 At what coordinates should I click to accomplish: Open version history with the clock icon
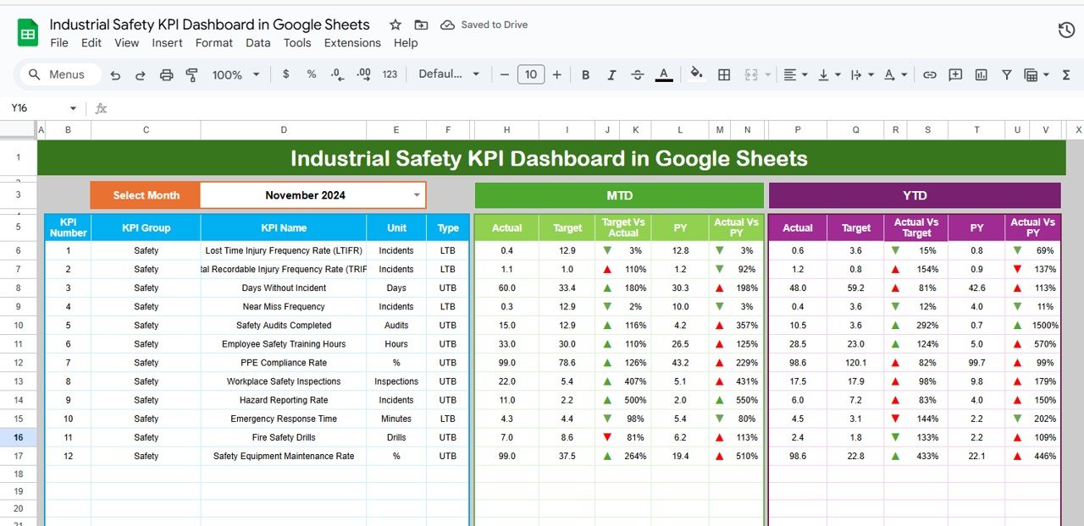point(1065,28)
